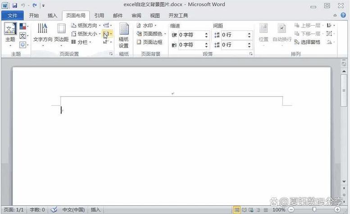Select web layout view button
Viewport: 350px width, 214px height.
(251, 210)
